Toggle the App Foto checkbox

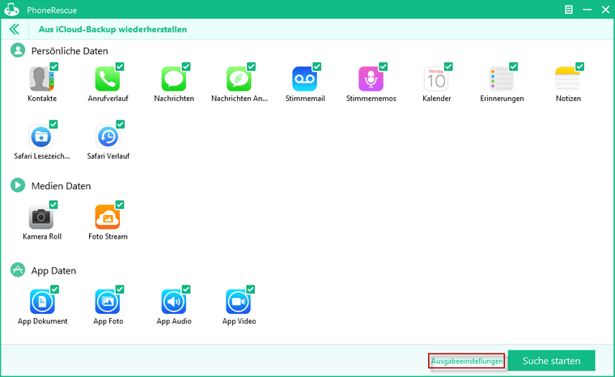point(120,290)
